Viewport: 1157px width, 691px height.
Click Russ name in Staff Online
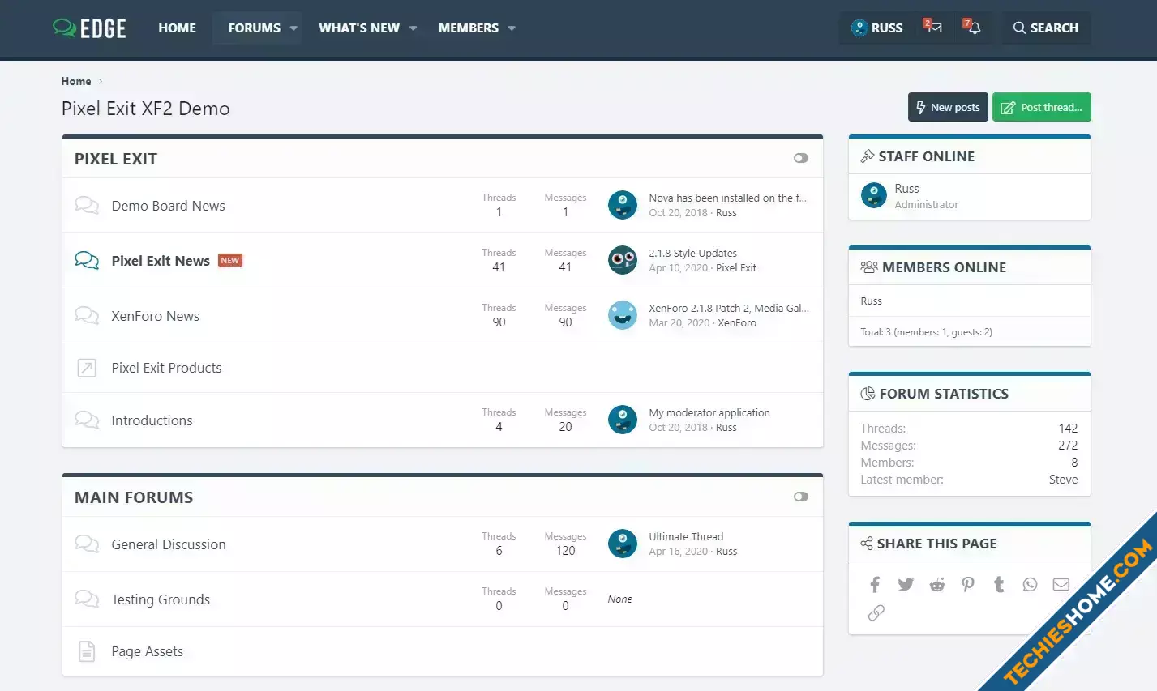(906, 188)
